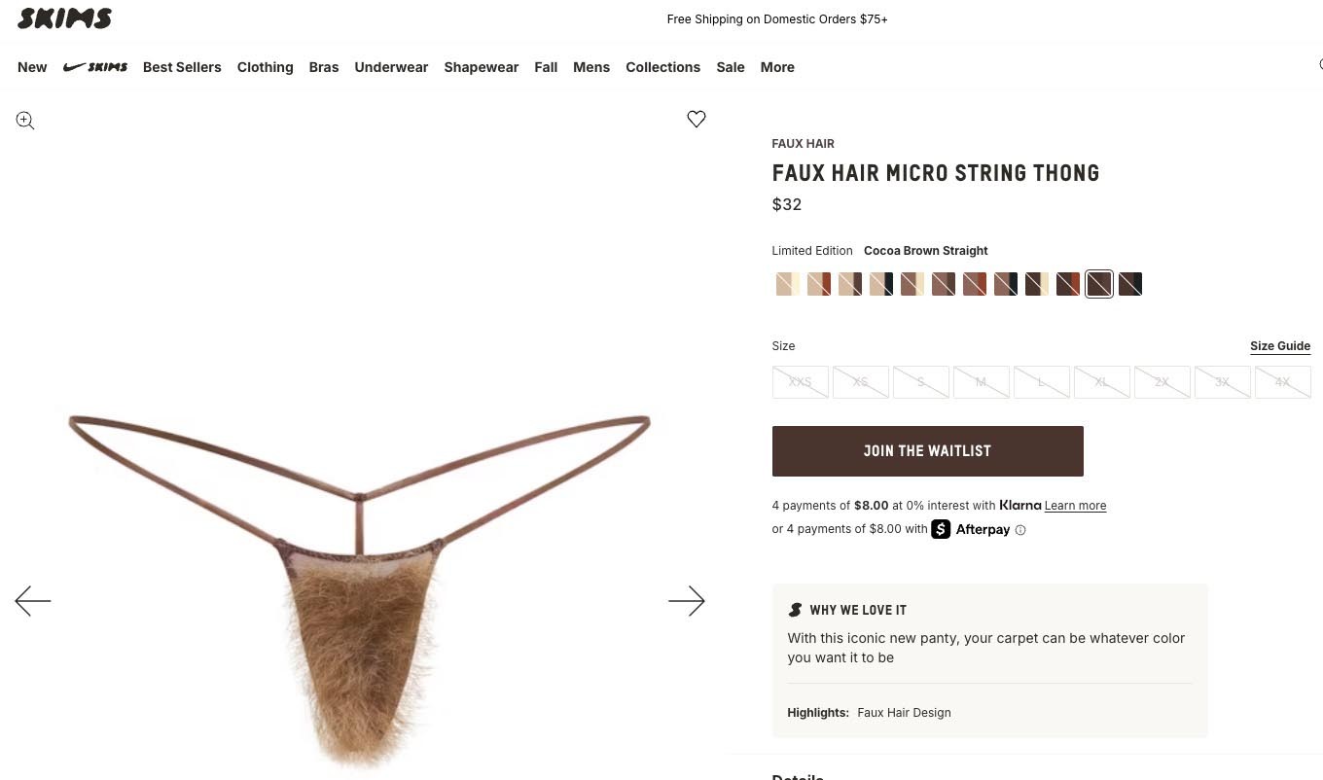Open the Collections menu
Image resolution: width=1323 pixels, height=780 pixels.
point(662,67)
